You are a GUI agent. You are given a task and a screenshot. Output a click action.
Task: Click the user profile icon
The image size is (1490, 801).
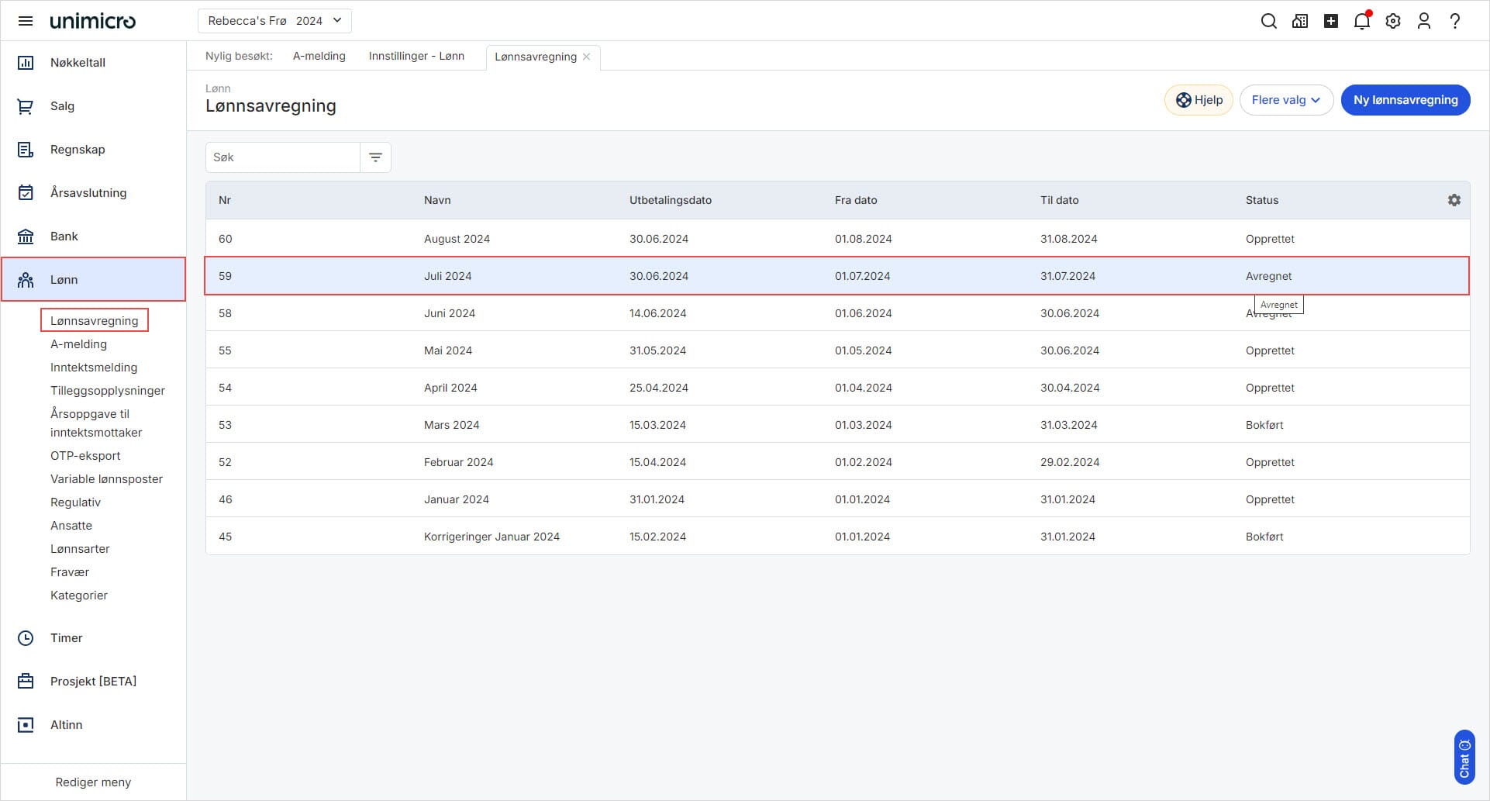pos(1423,21)
